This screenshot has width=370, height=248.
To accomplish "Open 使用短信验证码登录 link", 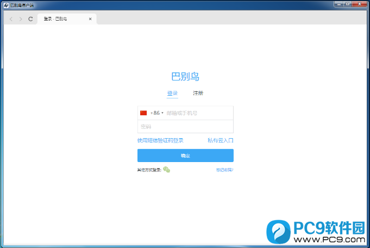I will pos(160,140).
